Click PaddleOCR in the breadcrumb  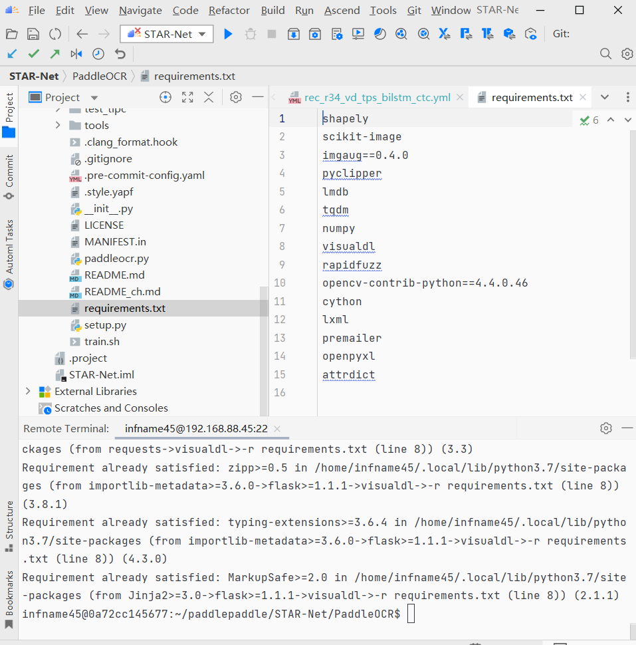point(99,76)
